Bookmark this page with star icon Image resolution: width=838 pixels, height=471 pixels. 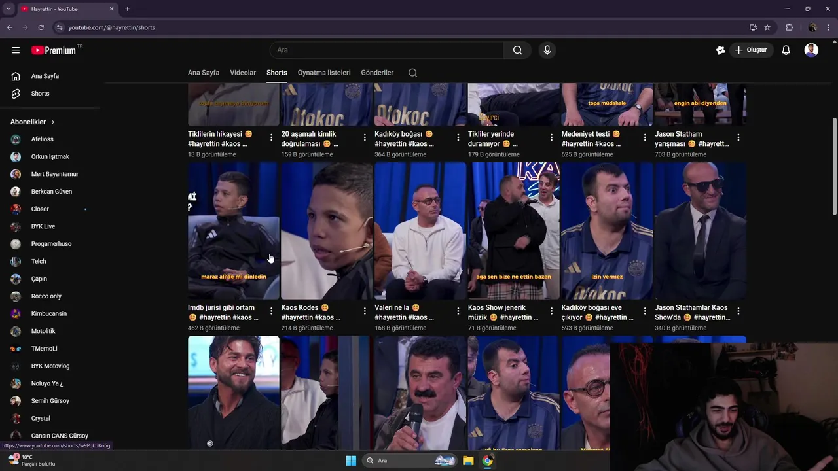pyautogui.click(x=767, y=27)
